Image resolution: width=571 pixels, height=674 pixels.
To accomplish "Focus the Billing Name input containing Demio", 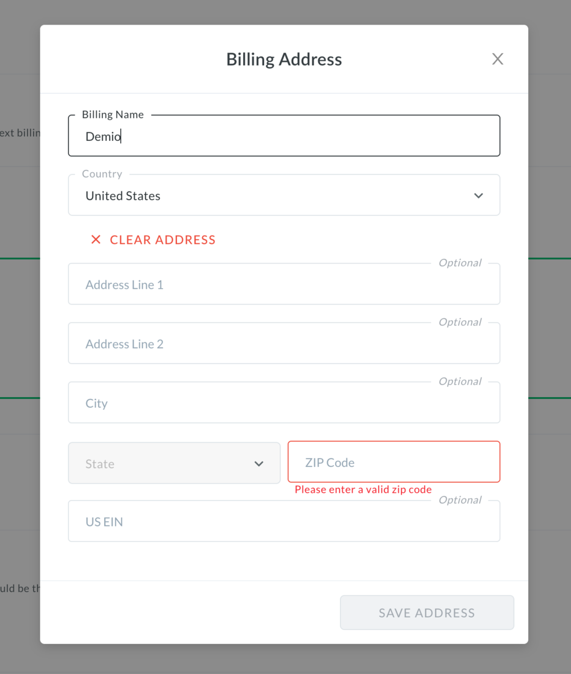I will (x=283, y=137).
